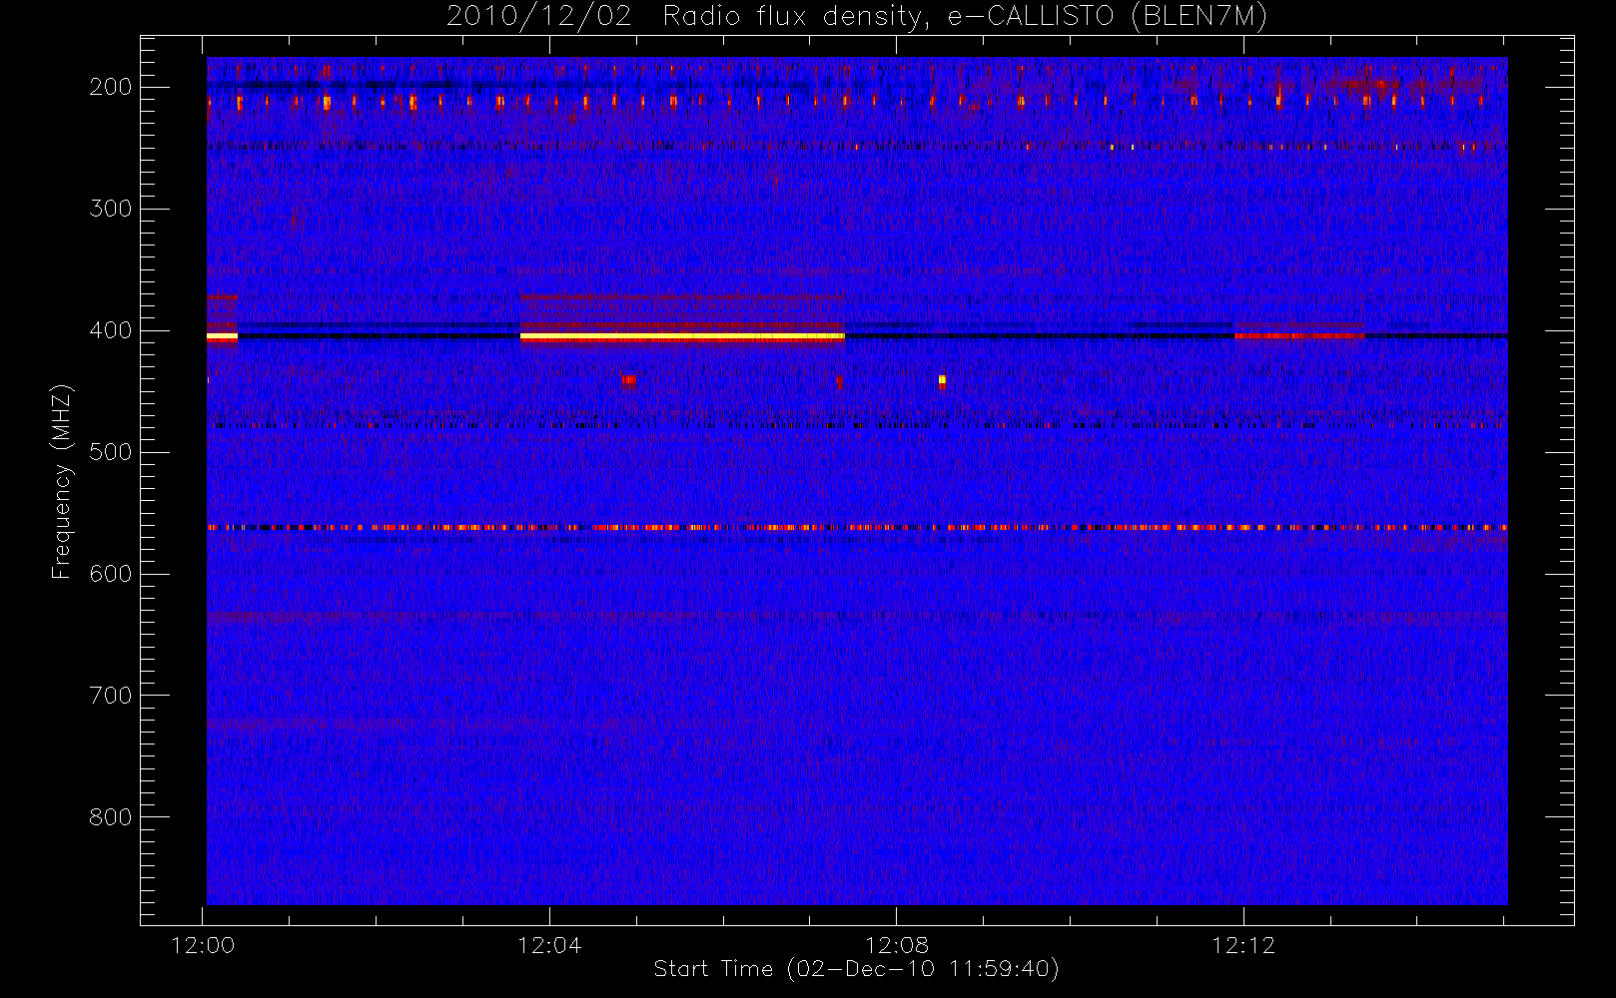Click the 400 frequency tick label
The width and height of the screenshot is (1616, 998).
pos(111,330)
